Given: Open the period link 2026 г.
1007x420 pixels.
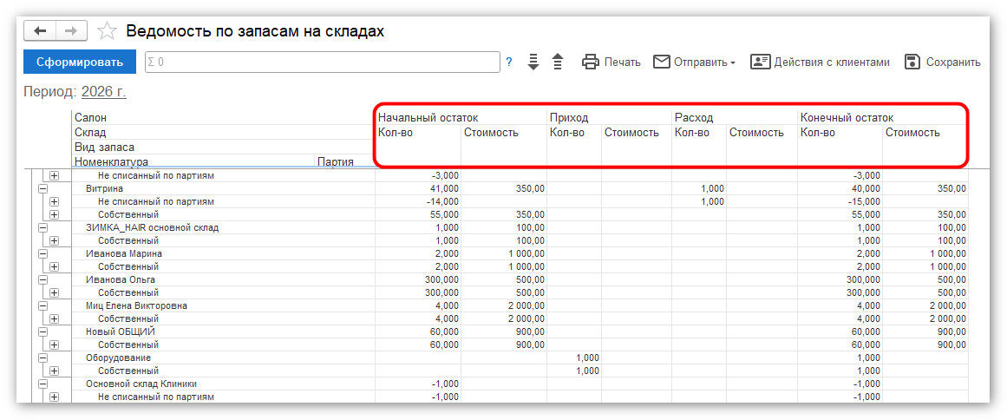Looking at the screenshot, I should 104,92.
